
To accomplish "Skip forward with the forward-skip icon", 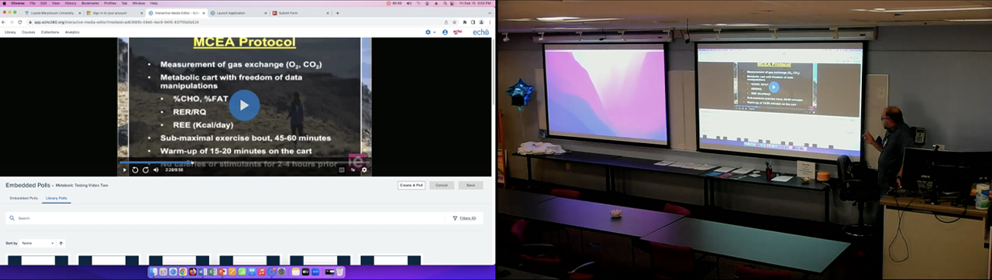I will [x=145, y=169].
